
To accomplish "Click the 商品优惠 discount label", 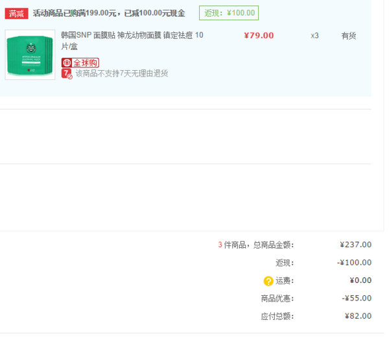I will pyautogui.click(x=277, y=299).
